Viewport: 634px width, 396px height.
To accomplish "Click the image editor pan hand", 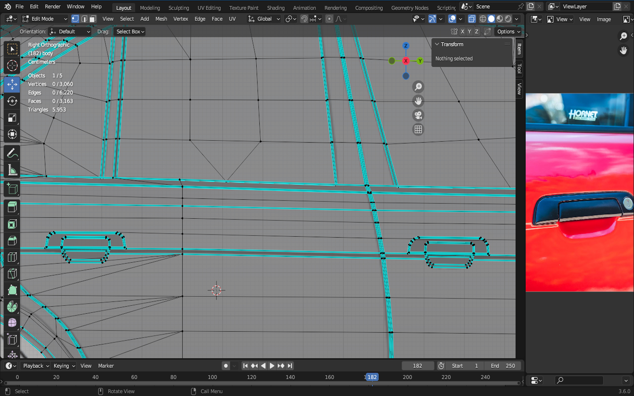I will coord(623,51).
